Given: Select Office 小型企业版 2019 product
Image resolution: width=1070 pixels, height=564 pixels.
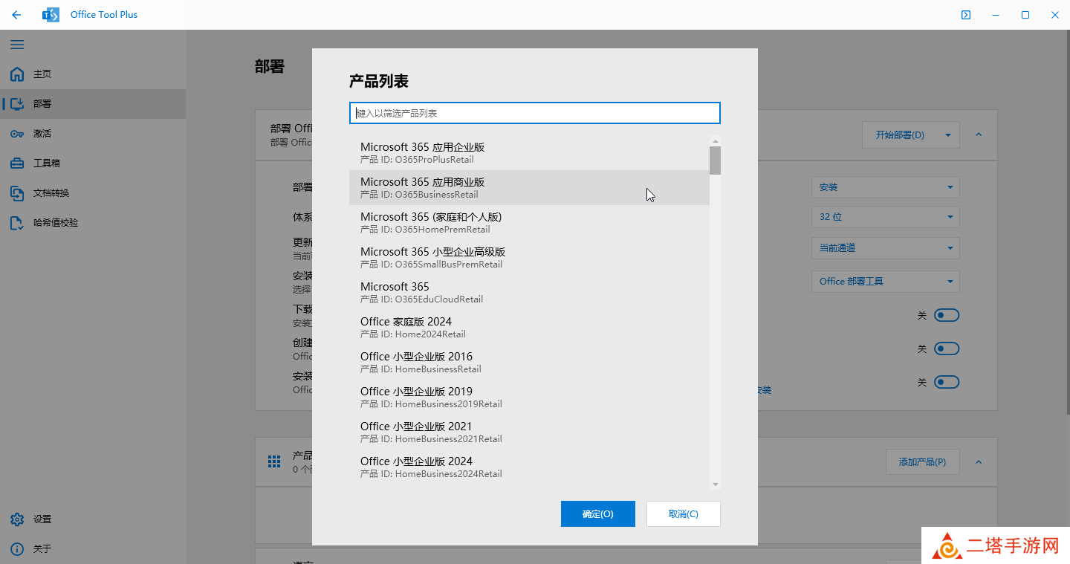Looking at the screenshot, I should coord(529,398).
